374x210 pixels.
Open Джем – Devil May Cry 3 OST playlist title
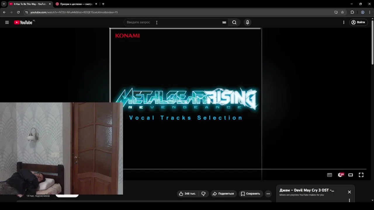[307, 190]
